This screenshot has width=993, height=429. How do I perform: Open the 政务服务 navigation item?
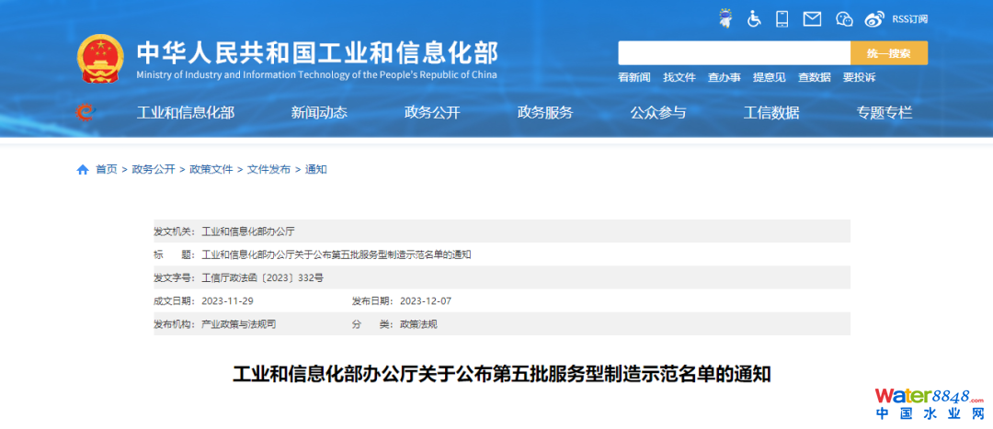point(545,113)
